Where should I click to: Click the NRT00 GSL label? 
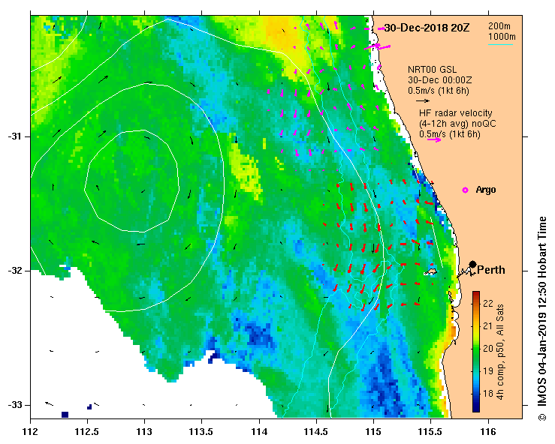[432, 70]
